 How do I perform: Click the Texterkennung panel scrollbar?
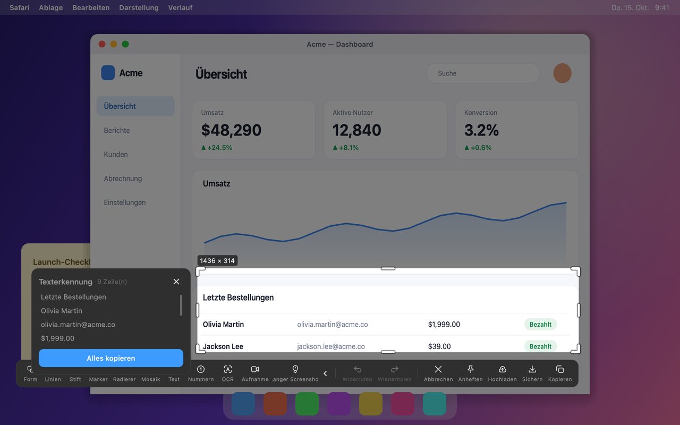pyautogui.click(x=181, y=305)
